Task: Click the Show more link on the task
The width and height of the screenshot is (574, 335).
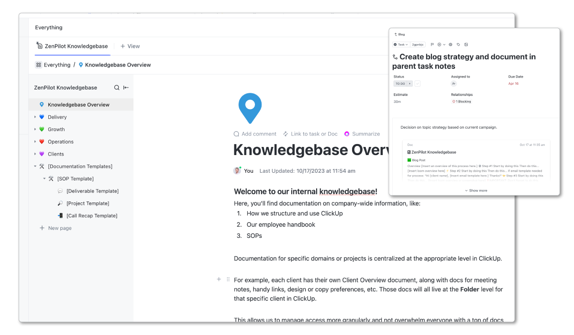Action: tap(476, 190)
